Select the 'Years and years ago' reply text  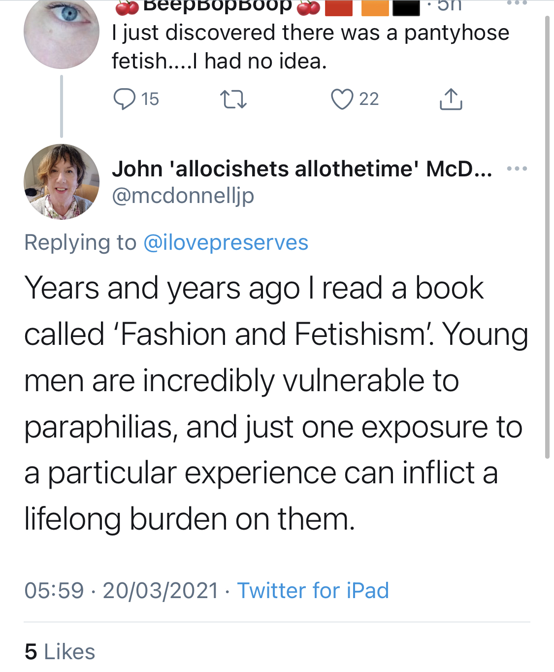coord(276,403)
